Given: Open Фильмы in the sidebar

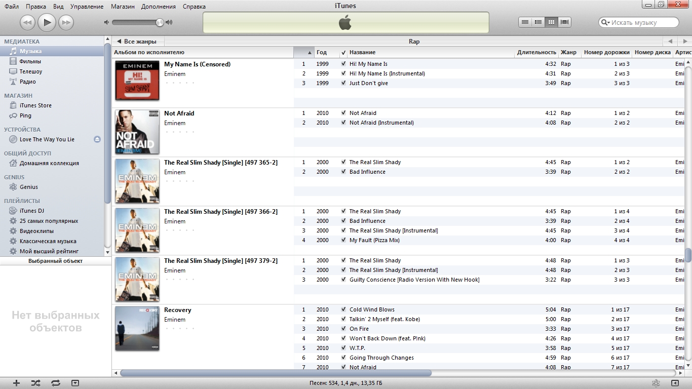Looking at the screenshot, I should point(52,61).
